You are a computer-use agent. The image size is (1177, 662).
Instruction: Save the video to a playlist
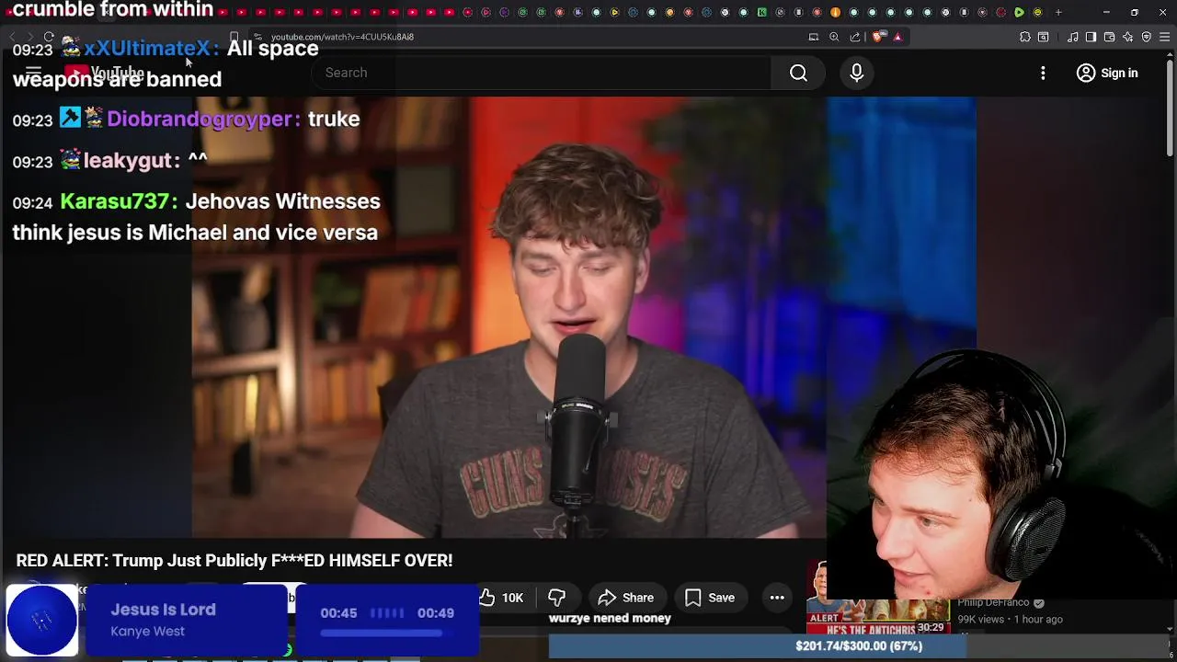pos(710,598)
